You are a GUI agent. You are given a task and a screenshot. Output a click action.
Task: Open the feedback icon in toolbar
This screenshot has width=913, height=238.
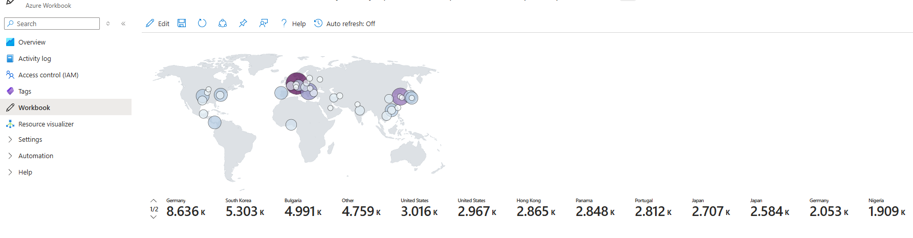[x=264, y=24]
